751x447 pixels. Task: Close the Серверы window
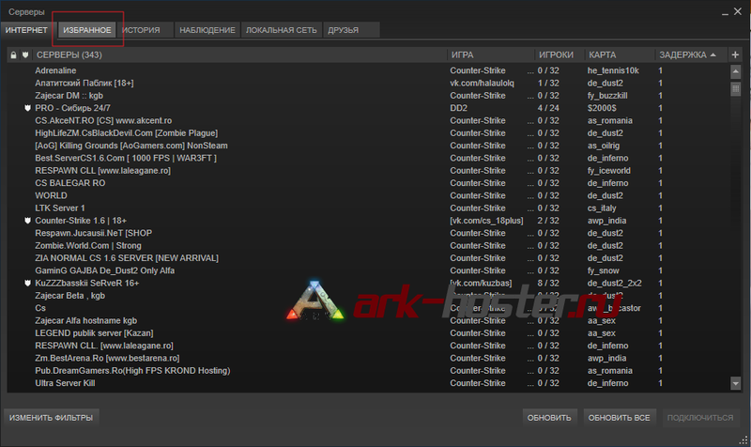click(738, 11)
